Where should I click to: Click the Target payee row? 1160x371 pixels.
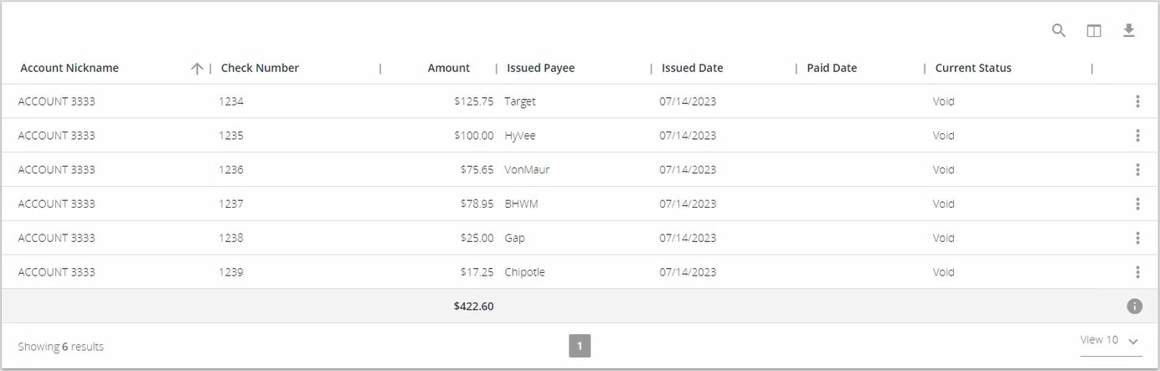tap(520, 101)
